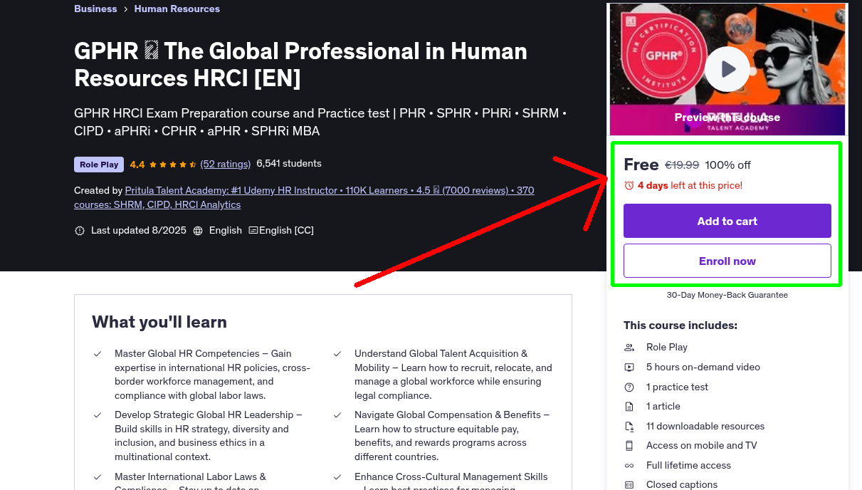Open the Human Resources breadcrumb category
Screen dimensions: 862x490
click(177, 9)
